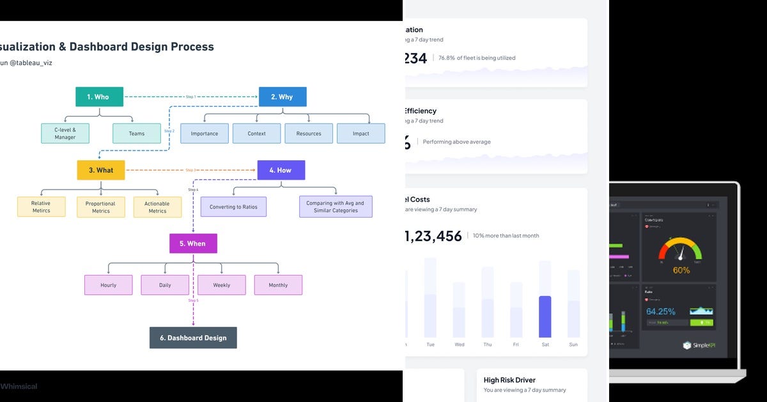
Task: Click the sparkline beside 64.25% on laptop
Action: [x=701, y=311]
